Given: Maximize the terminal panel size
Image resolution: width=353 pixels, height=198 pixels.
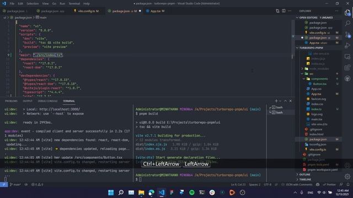Looking at the screenshot, I should pyautogui.click(x=285, y=101).
